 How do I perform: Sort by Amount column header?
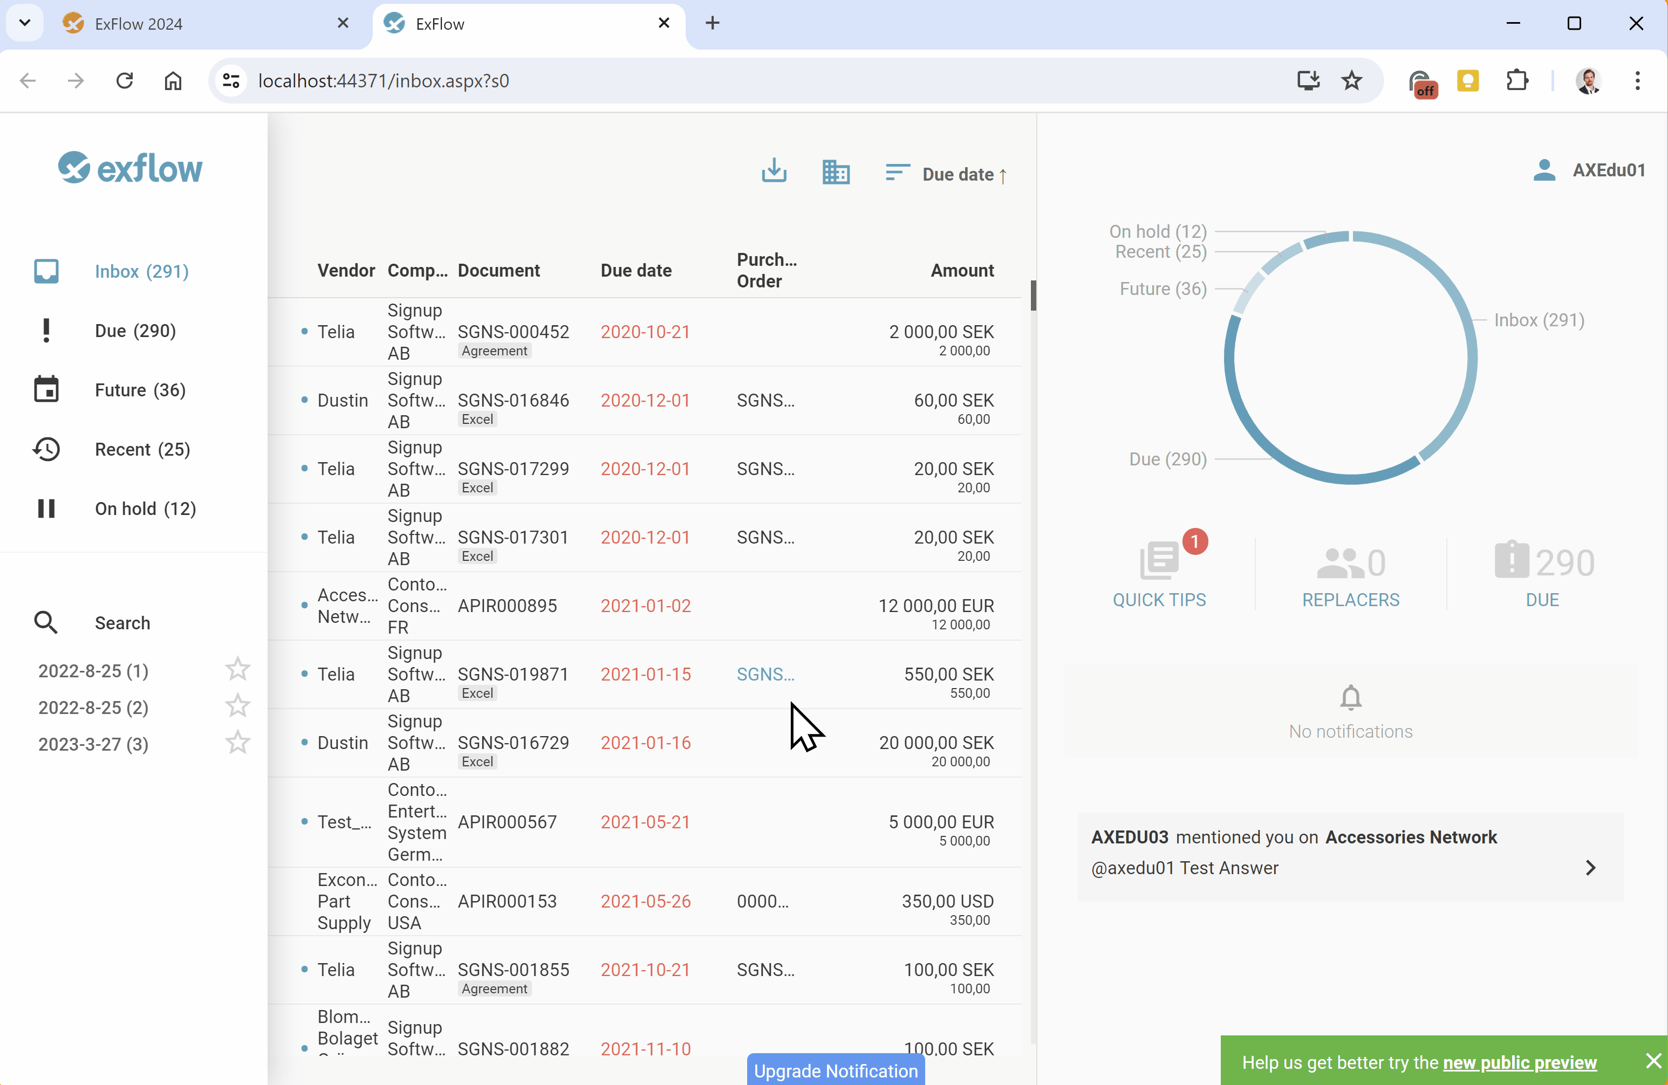pos(961,270)
